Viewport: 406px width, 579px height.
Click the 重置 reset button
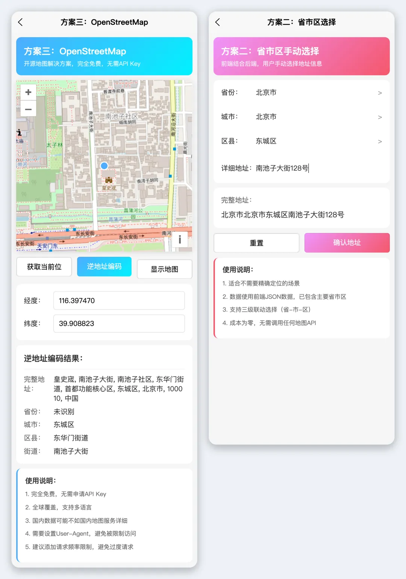(257, 243)
